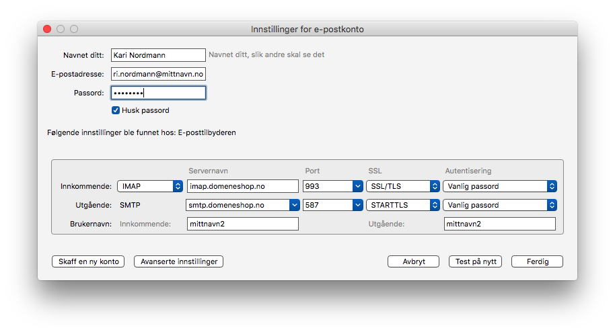Image resolution: width=615 pixels, height=334 pixels.
Task: Uncheck the Husk passord checkbox
Action: (115, 110)
